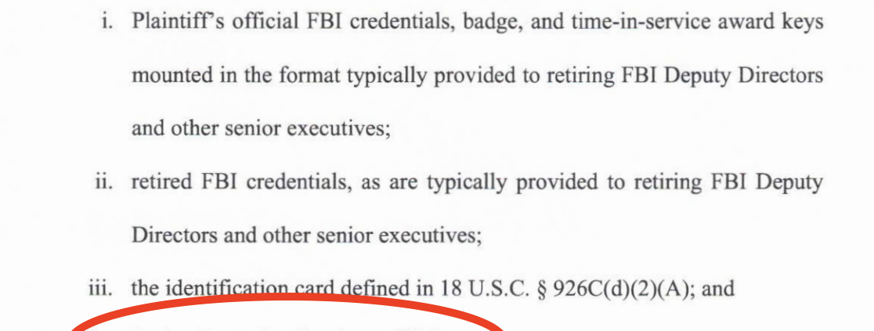Click the section symbol before 926C

[x=537, y=290]
